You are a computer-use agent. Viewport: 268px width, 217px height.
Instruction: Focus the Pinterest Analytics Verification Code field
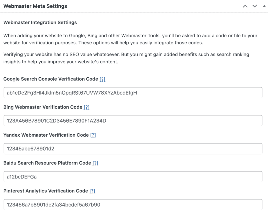[133, 204]
